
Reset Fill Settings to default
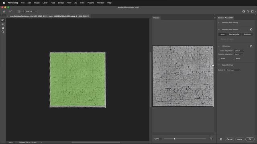[251, 46]
